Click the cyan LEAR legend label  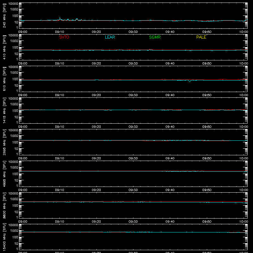pyautogui.click(x=110, y=37)
